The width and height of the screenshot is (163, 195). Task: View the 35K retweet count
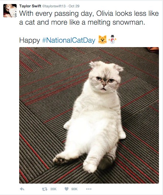(53, 189)
